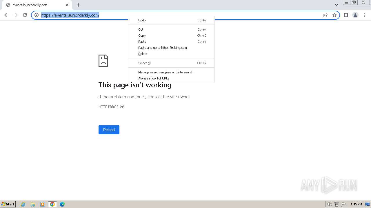Image resolution: width=371 pixels, height=208 pixels.
Task: Open Windows Media Player in taskbar
Action: click(x=43, y=204)
